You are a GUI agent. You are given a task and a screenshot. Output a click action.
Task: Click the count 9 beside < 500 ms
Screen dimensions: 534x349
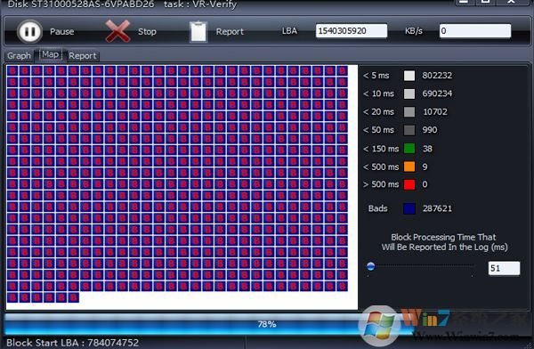[x=425, y=166]
